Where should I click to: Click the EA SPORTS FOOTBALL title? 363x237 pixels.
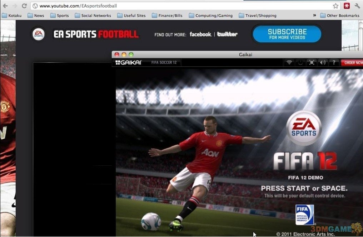[x=96, y=34]
